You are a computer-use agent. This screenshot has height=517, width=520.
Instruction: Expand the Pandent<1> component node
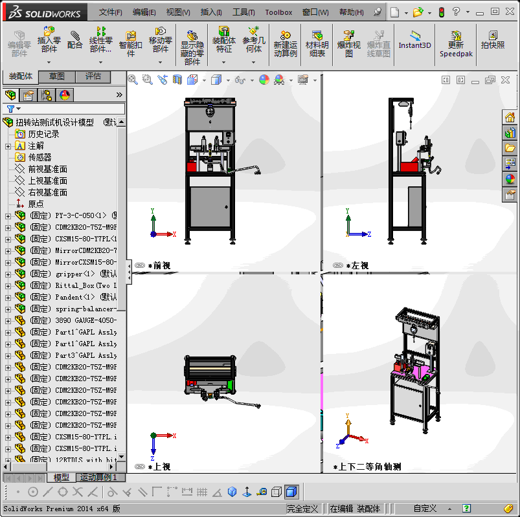click(8, 298)
